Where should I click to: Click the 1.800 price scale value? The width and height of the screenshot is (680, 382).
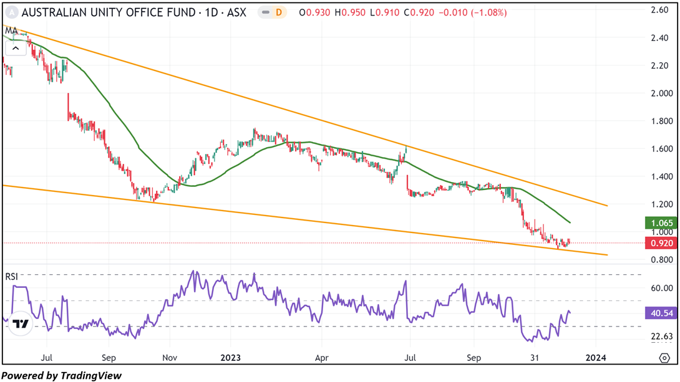click(662, 121)
